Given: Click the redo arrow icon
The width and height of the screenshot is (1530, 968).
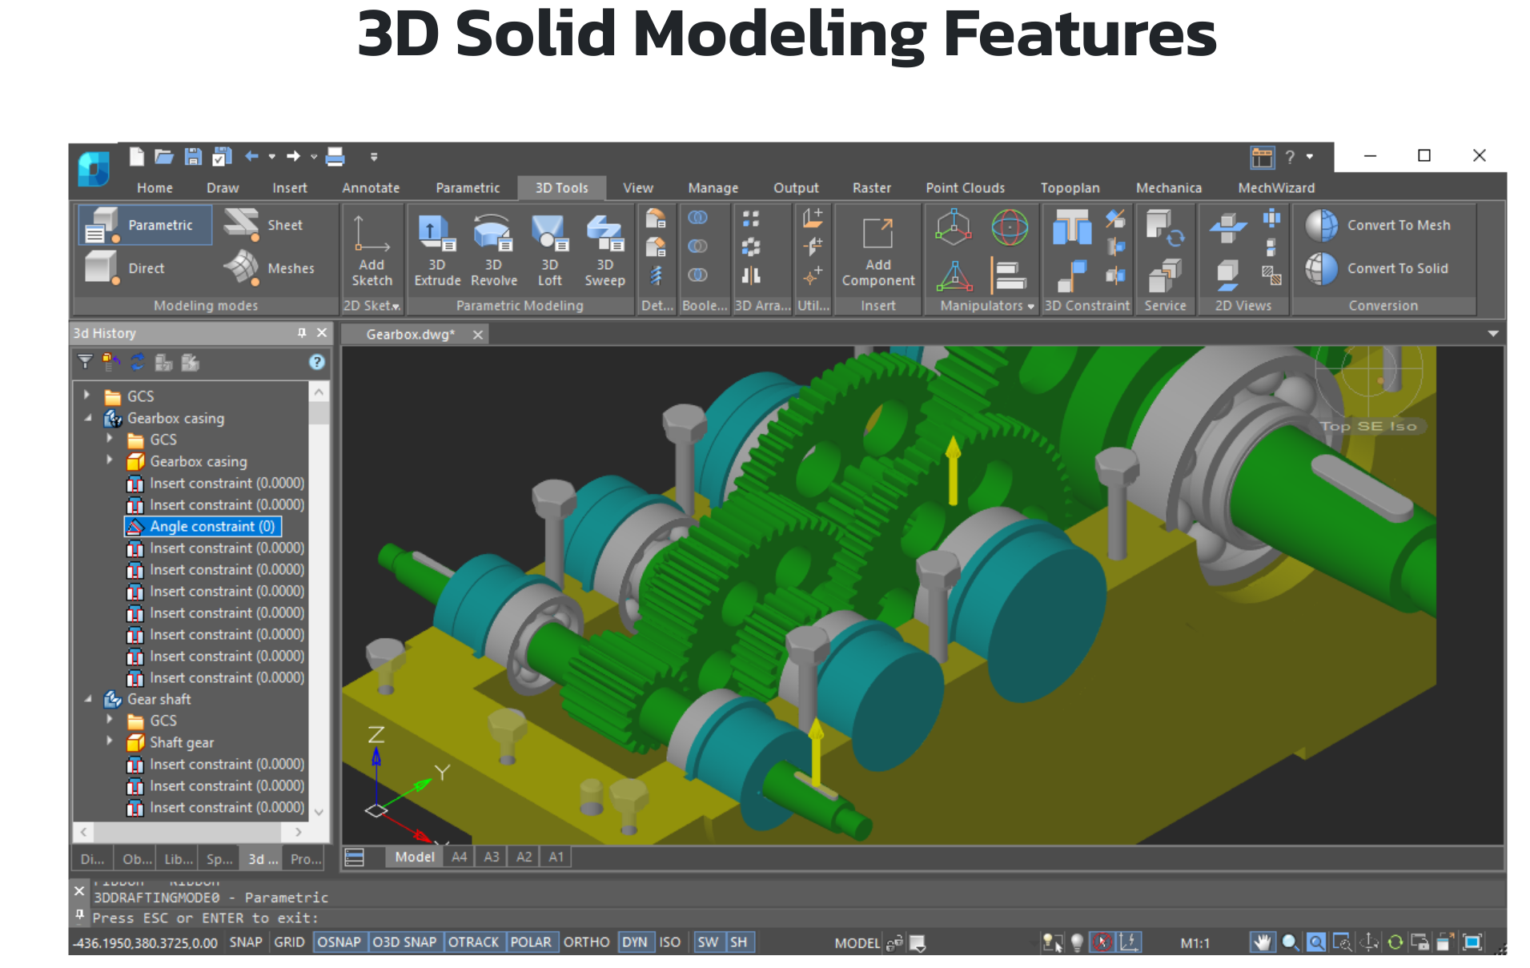Looking at the screenshot, I should click(x=294, y=156).
